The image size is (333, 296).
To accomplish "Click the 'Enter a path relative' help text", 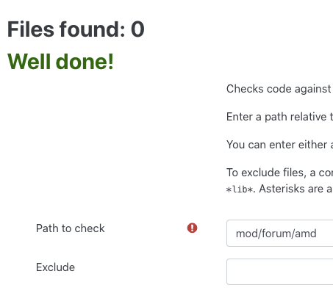I will (x=279, y=117).
